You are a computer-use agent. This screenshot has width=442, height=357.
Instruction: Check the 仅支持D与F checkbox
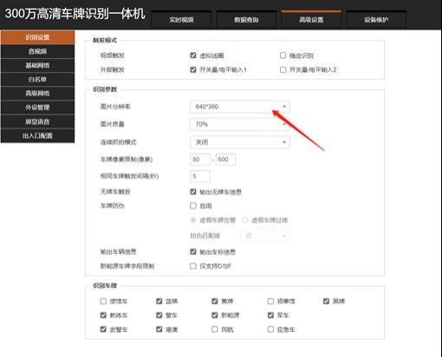pyautogui.click(x=193, y=266)
